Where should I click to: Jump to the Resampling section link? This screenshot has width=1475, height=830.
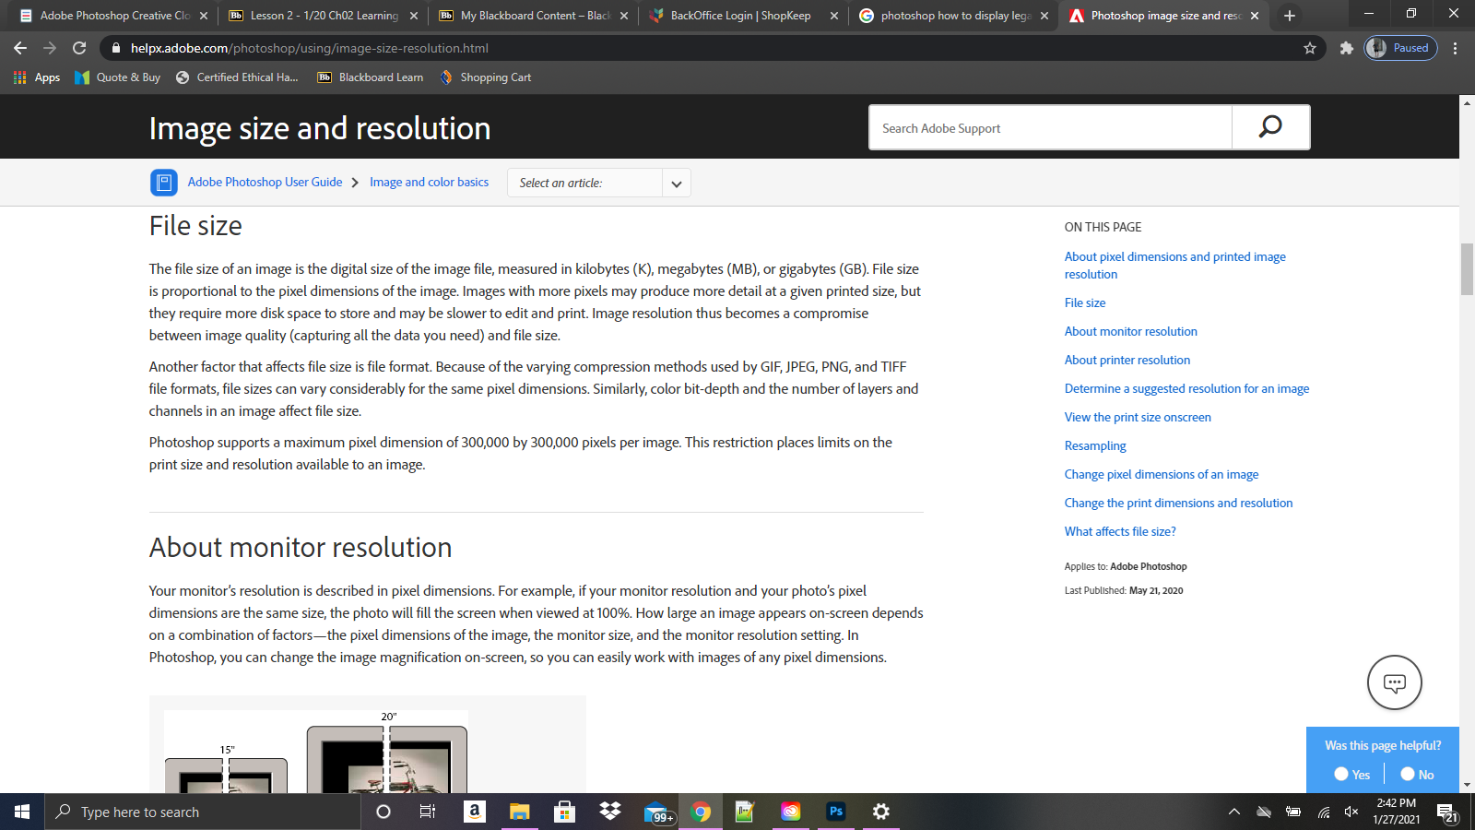(x=1095, y=445)
